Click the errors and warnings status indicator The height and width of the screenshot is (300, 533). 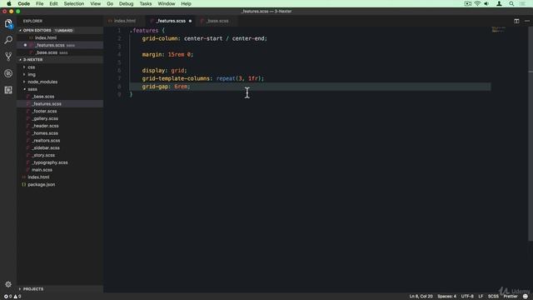point(12,297)
